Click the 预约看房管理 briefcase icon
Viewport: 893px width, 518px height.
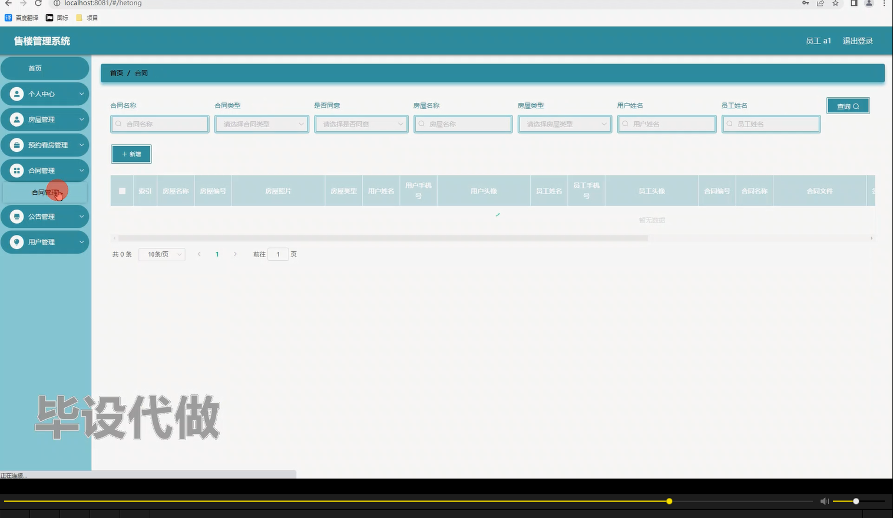coord(17,145)
